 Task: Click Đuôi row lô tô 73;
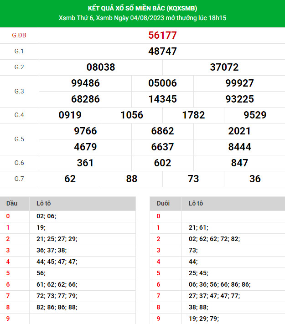point(193,250)
